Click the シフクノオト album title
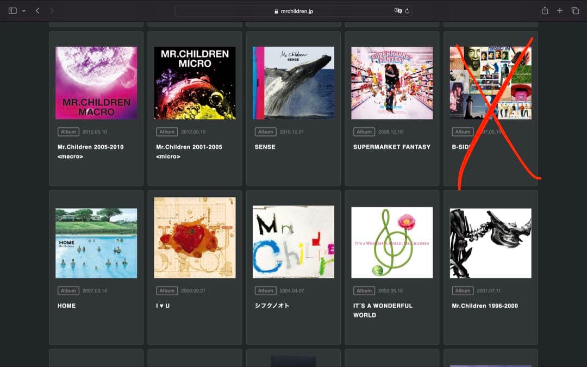 point(272,306)
